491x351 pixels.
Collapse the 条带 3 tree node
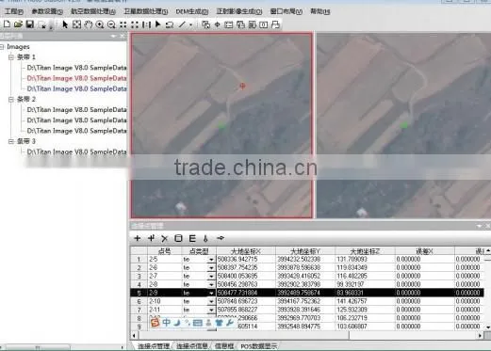(x=11, y=141)
